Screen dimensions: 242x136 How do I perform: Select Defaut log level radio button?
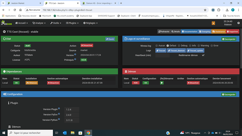pyautogui.click(x=168, y=46)
